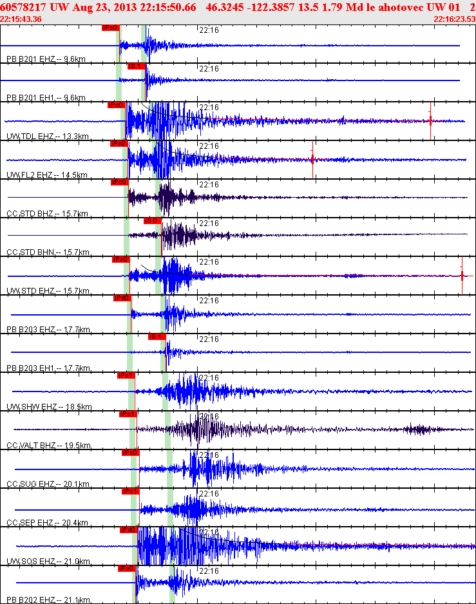
Task: Select the iS 1 pick flag on PB B201 EH1
Action: pos(137,66)
